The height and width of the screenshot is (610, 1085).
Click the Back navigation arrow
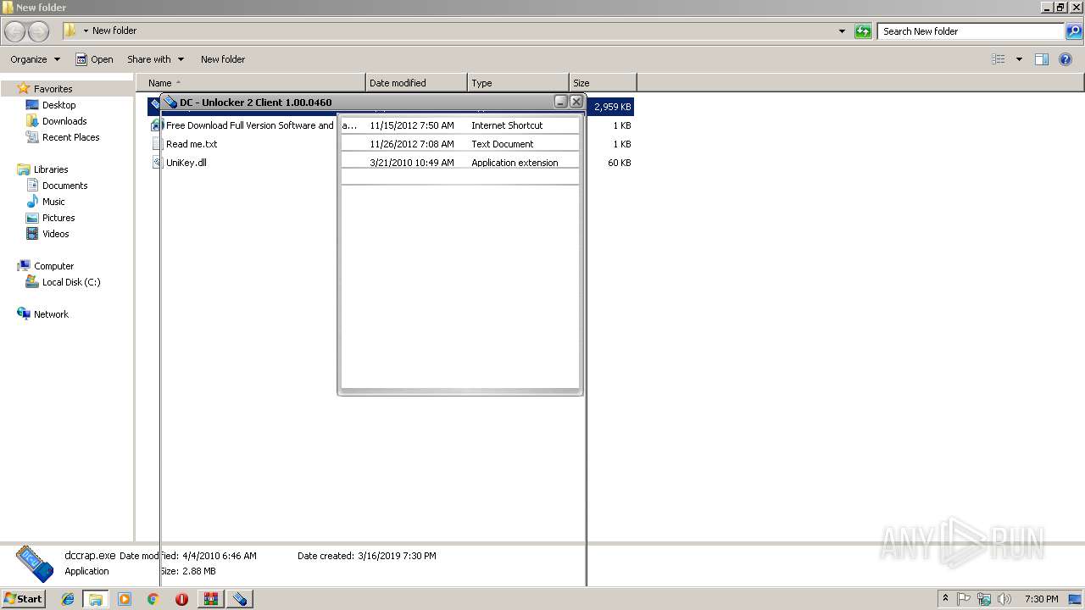pos(15,31)
